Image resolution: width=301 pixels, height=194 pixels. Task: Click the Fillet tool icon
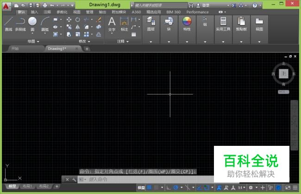pyautogui.click(x=87, y=27)
